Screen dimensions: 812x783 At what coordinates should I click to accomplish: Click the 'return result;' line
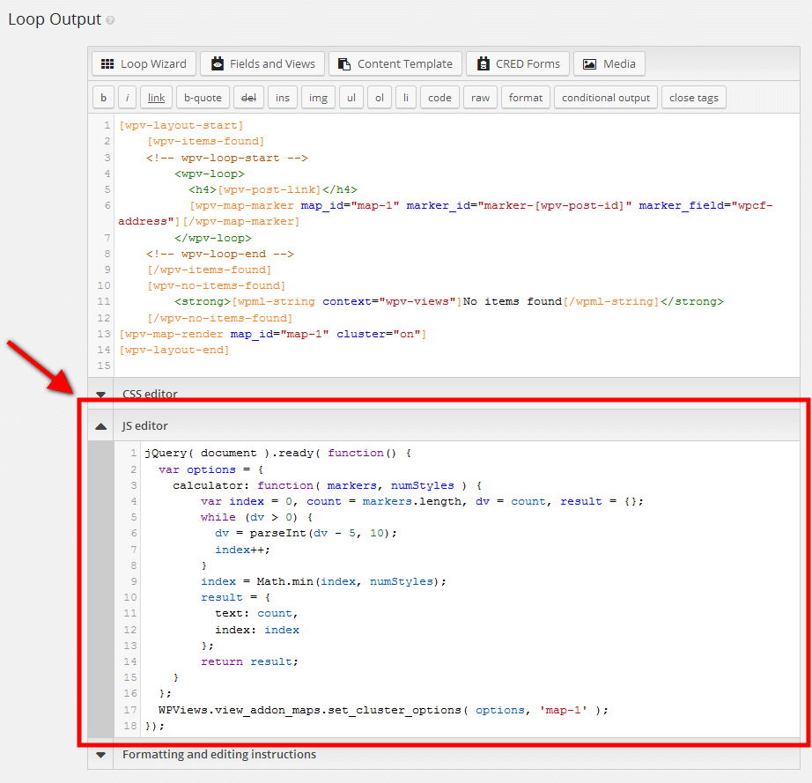[249, 661]
